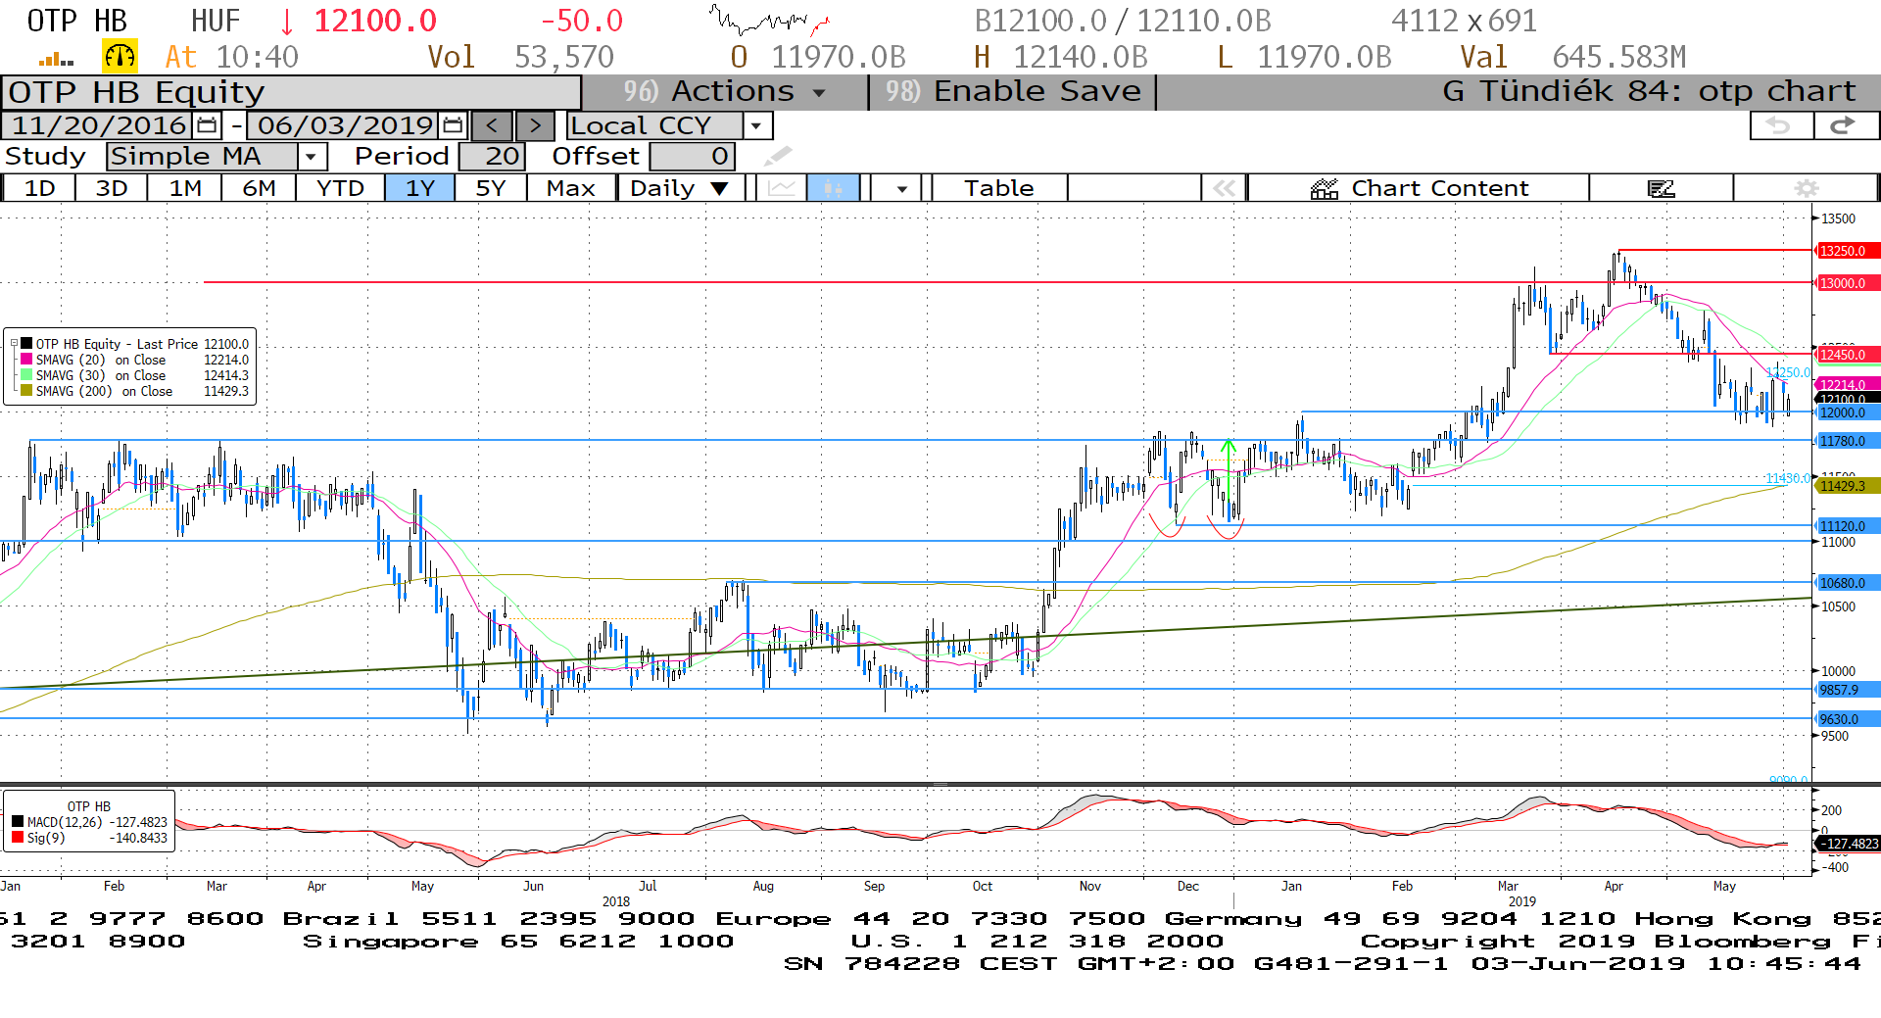Click the Offset input field
The height and width of the screenshot is (1018, 1881).
click(x=692, y=156)
